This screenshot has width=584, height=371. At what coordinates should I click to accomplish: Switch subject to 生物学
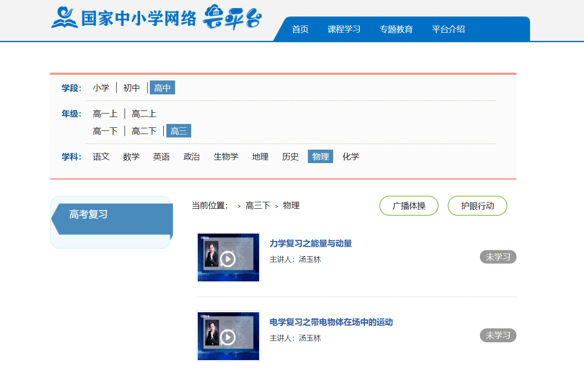point(226,157)
